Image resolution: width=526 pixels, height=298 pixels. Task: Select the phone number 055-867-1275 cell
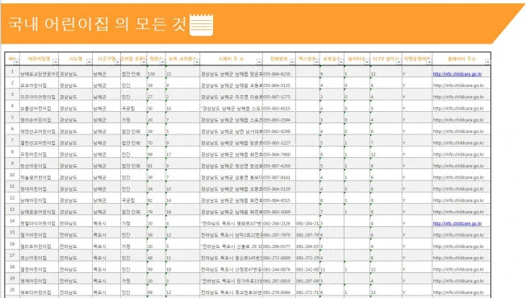(279, 95)
